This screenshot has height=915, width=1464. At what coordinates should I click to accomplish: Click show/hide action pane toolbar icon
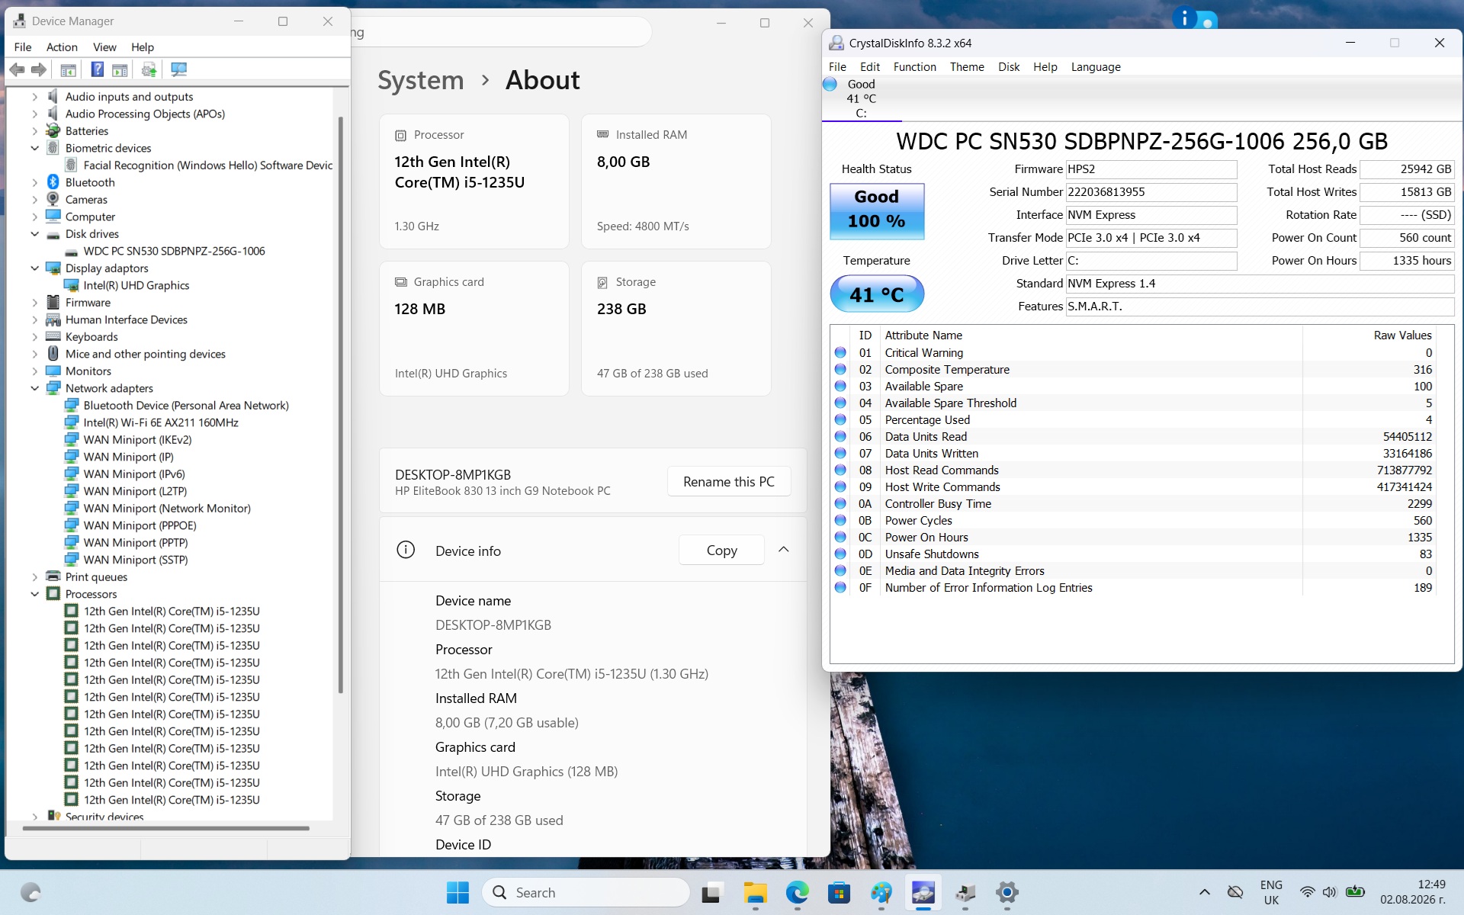click(x=120, y=69)
